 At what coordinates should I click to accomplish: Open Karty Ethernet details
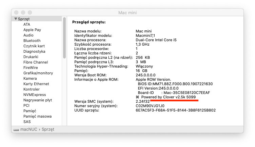(x=36, y=84)
